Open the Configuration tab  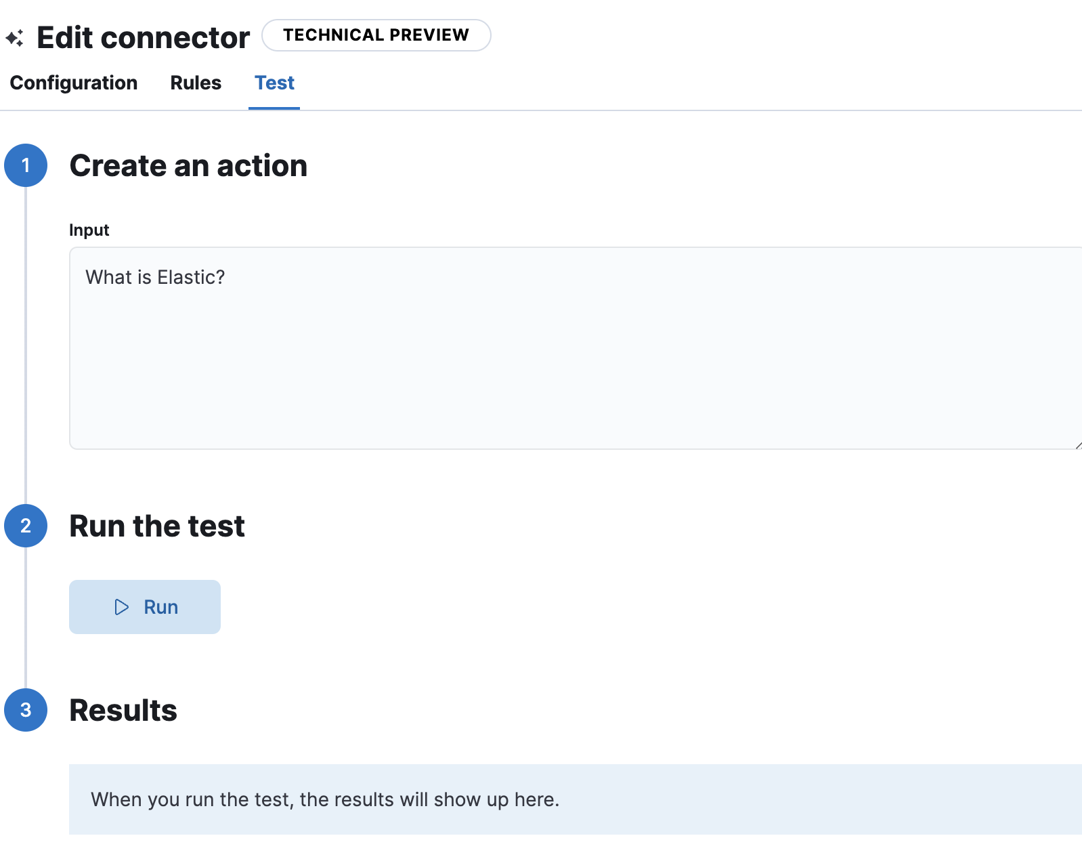click(x=74, y=83)
